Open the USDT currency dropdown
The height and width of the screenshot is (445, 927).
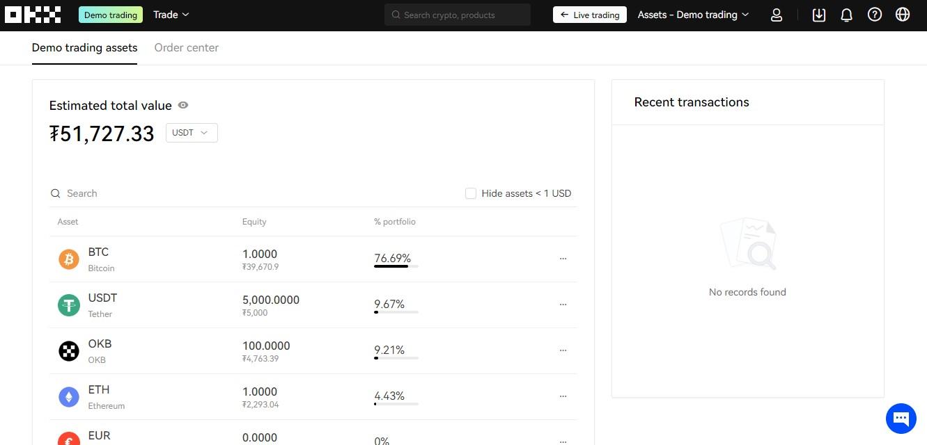(x=192, y=133)
